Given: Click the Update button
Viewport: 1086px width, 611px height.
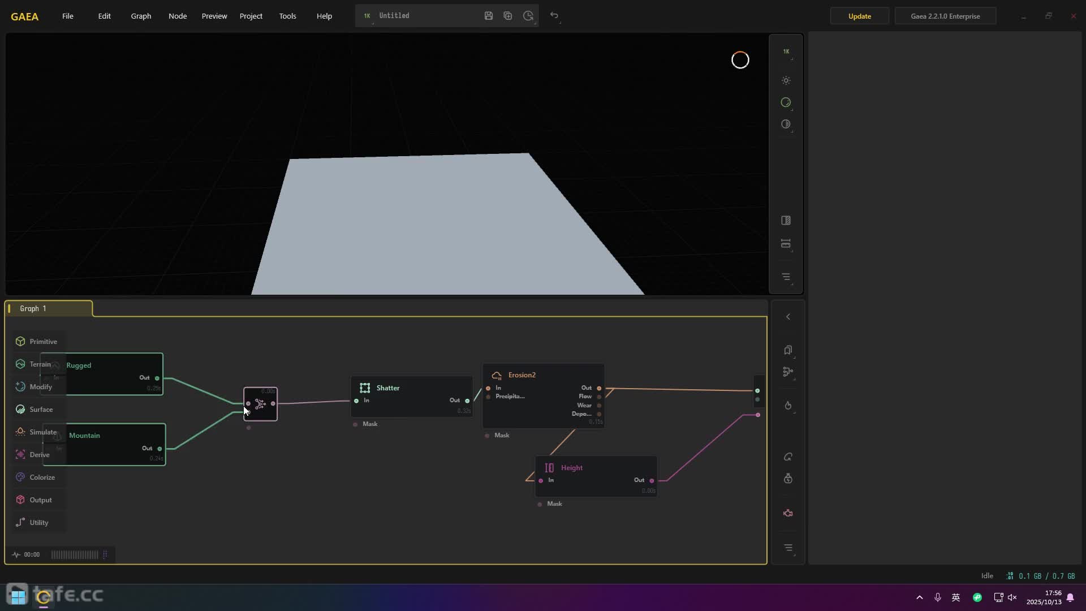Looking at the screenshot, I should (x=859, y=16).
